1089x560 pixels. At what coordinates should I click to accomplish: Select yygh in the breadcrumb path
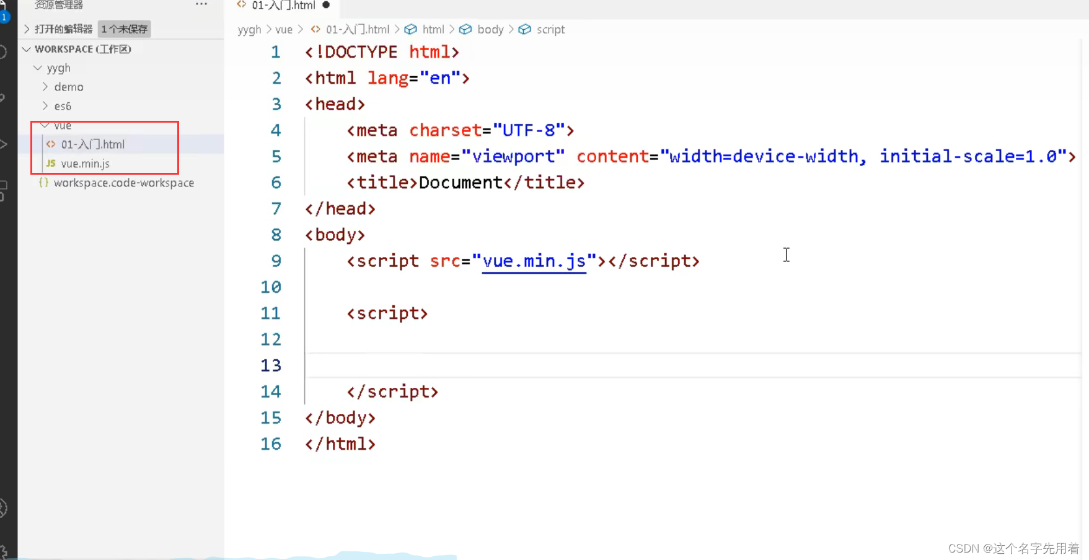pos(250,30)
